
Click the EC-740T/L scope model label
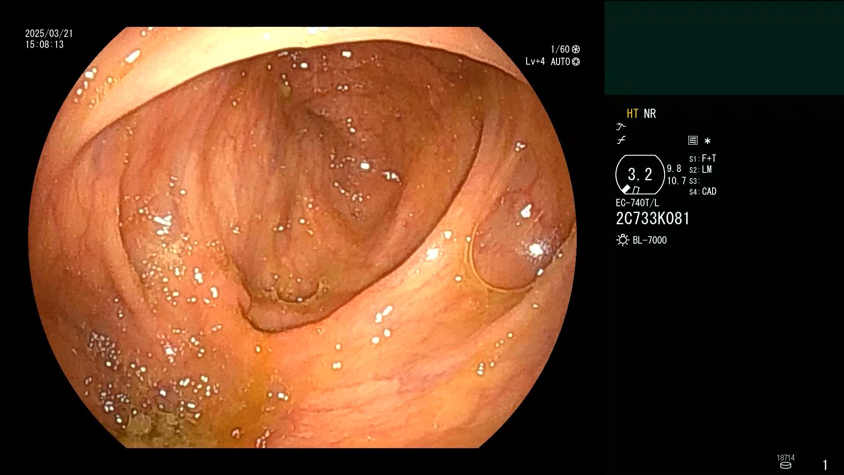click(637, 203)
